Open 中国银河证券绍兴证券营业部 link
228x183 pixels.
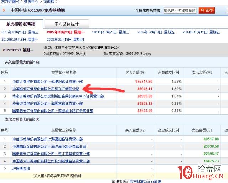(46, 89)
